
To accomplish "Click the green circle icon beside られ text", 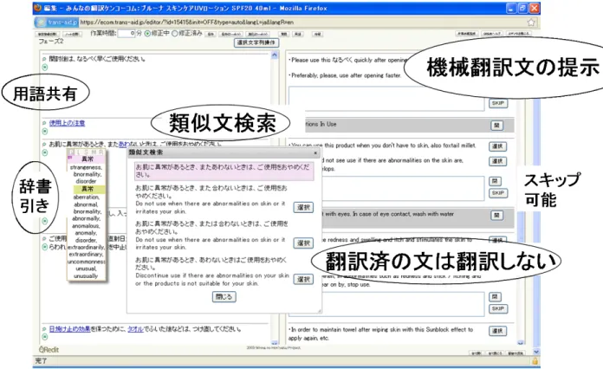I will 44,247.
